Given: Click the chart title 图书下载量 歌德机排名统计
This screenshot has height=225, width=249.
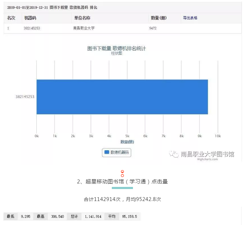Looking at the screenshot, I should pyautogui.click(x=116, y=48).
